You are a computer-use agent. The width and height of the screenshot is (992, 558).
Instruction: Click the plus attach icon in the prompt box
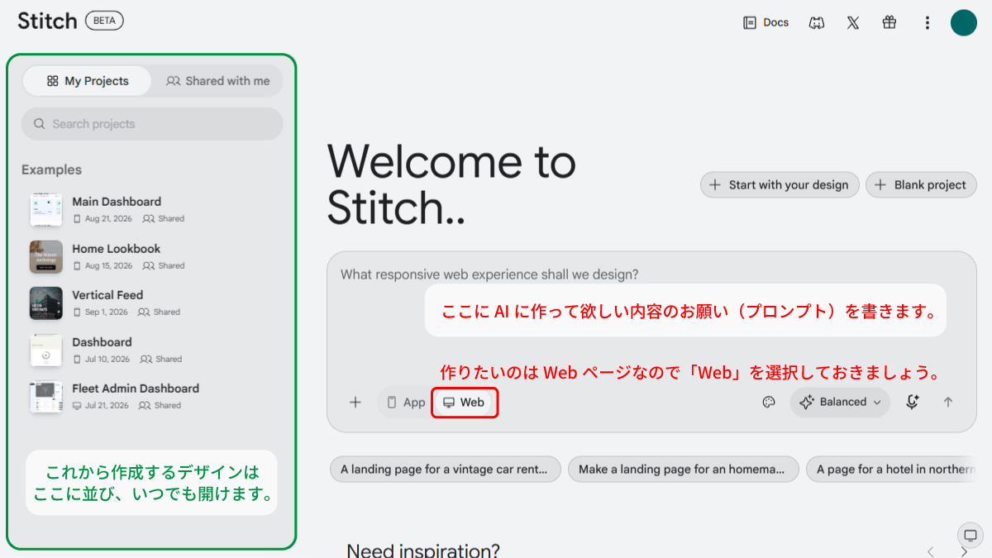(x=355, y=403)
